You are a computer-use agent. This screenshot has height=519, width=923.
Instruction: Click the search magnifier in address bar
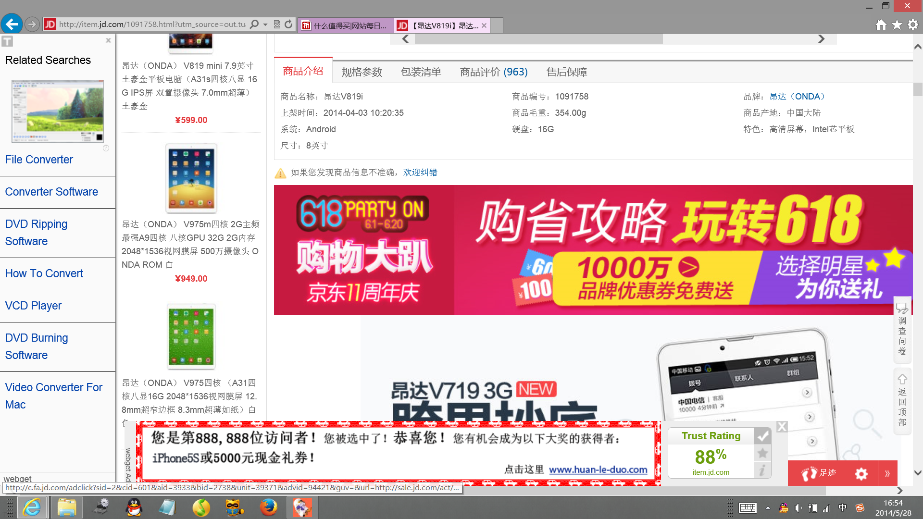click(x=254, y=24)
